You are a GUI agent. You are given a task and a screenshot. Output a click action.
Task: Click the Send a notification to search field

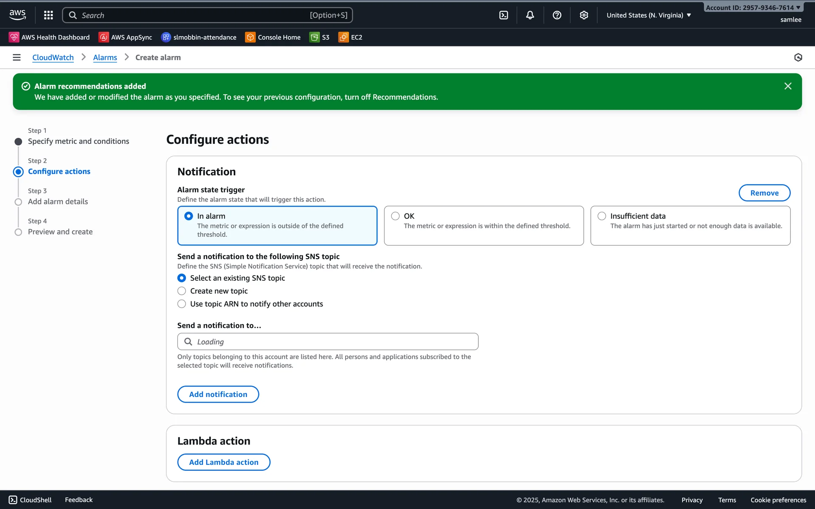click(x=328, y=341)
